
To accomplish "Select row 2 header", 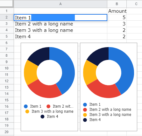I will click(x=7, y=17).
